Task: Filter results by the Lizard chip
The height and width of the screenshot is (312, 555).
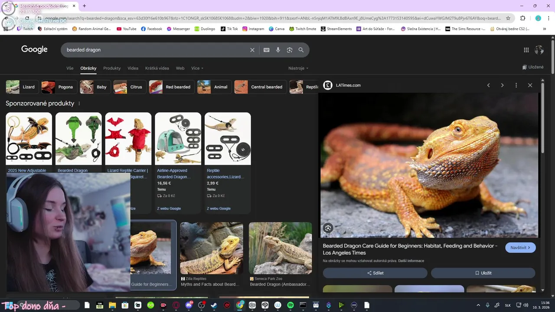Action: 22,87
